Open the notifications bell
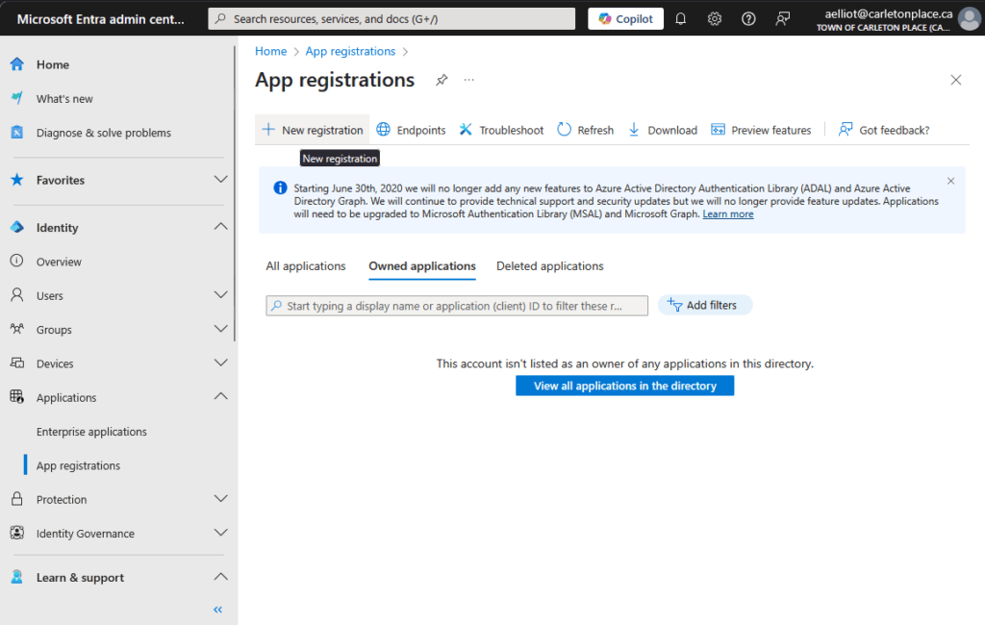 point(680,18)
